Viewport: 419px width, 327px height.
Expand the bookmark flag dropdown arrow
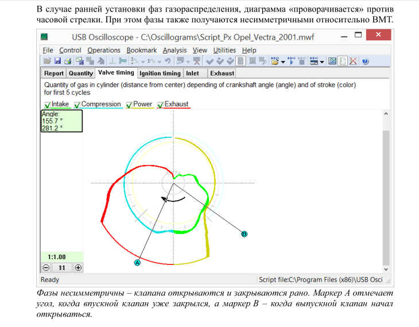coord(188,62)
